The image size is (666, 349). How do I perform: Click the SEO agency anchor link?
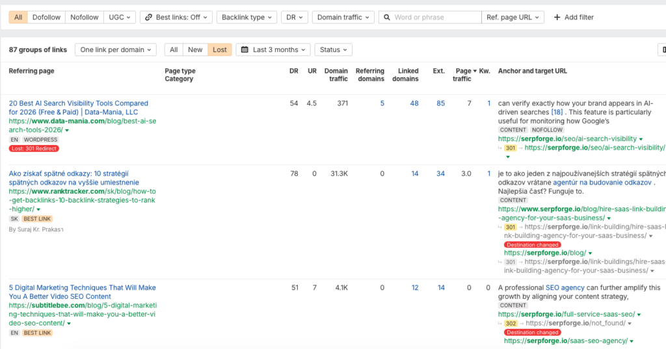click(x=565, y=287)
